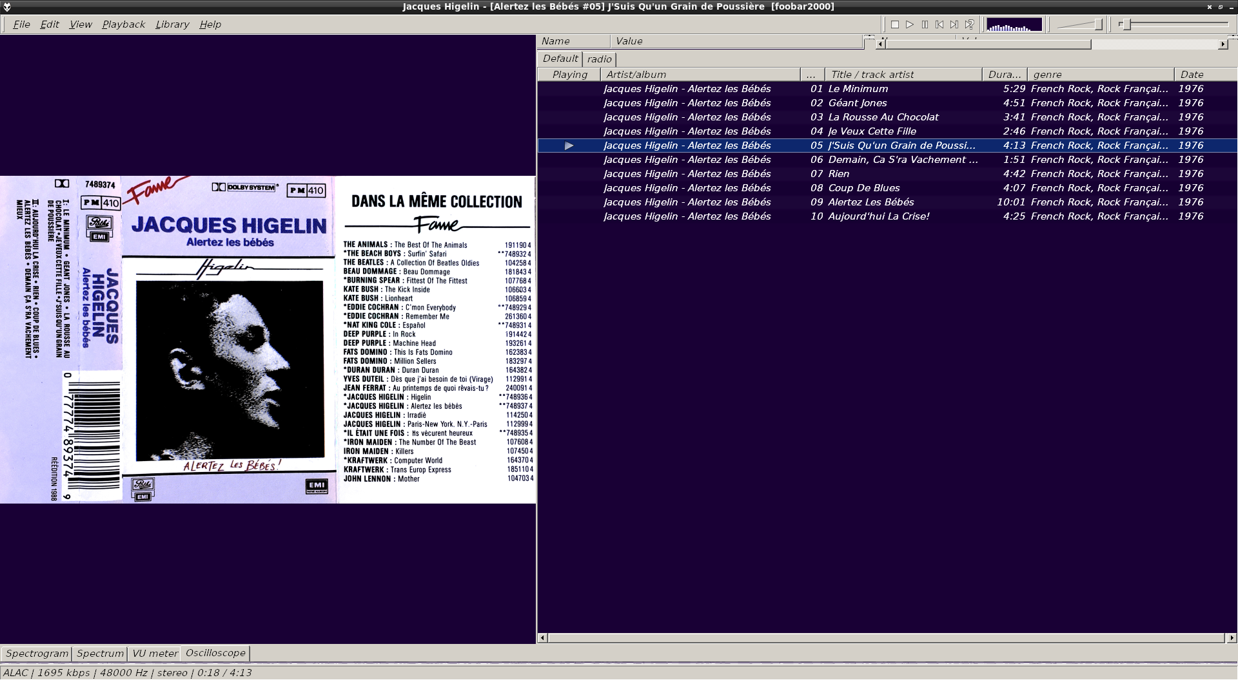The width and height of the screenshot is (1238, 680).
Task: Click the properties panel scrollbar left arrow
Action: [x=881, y=44]
